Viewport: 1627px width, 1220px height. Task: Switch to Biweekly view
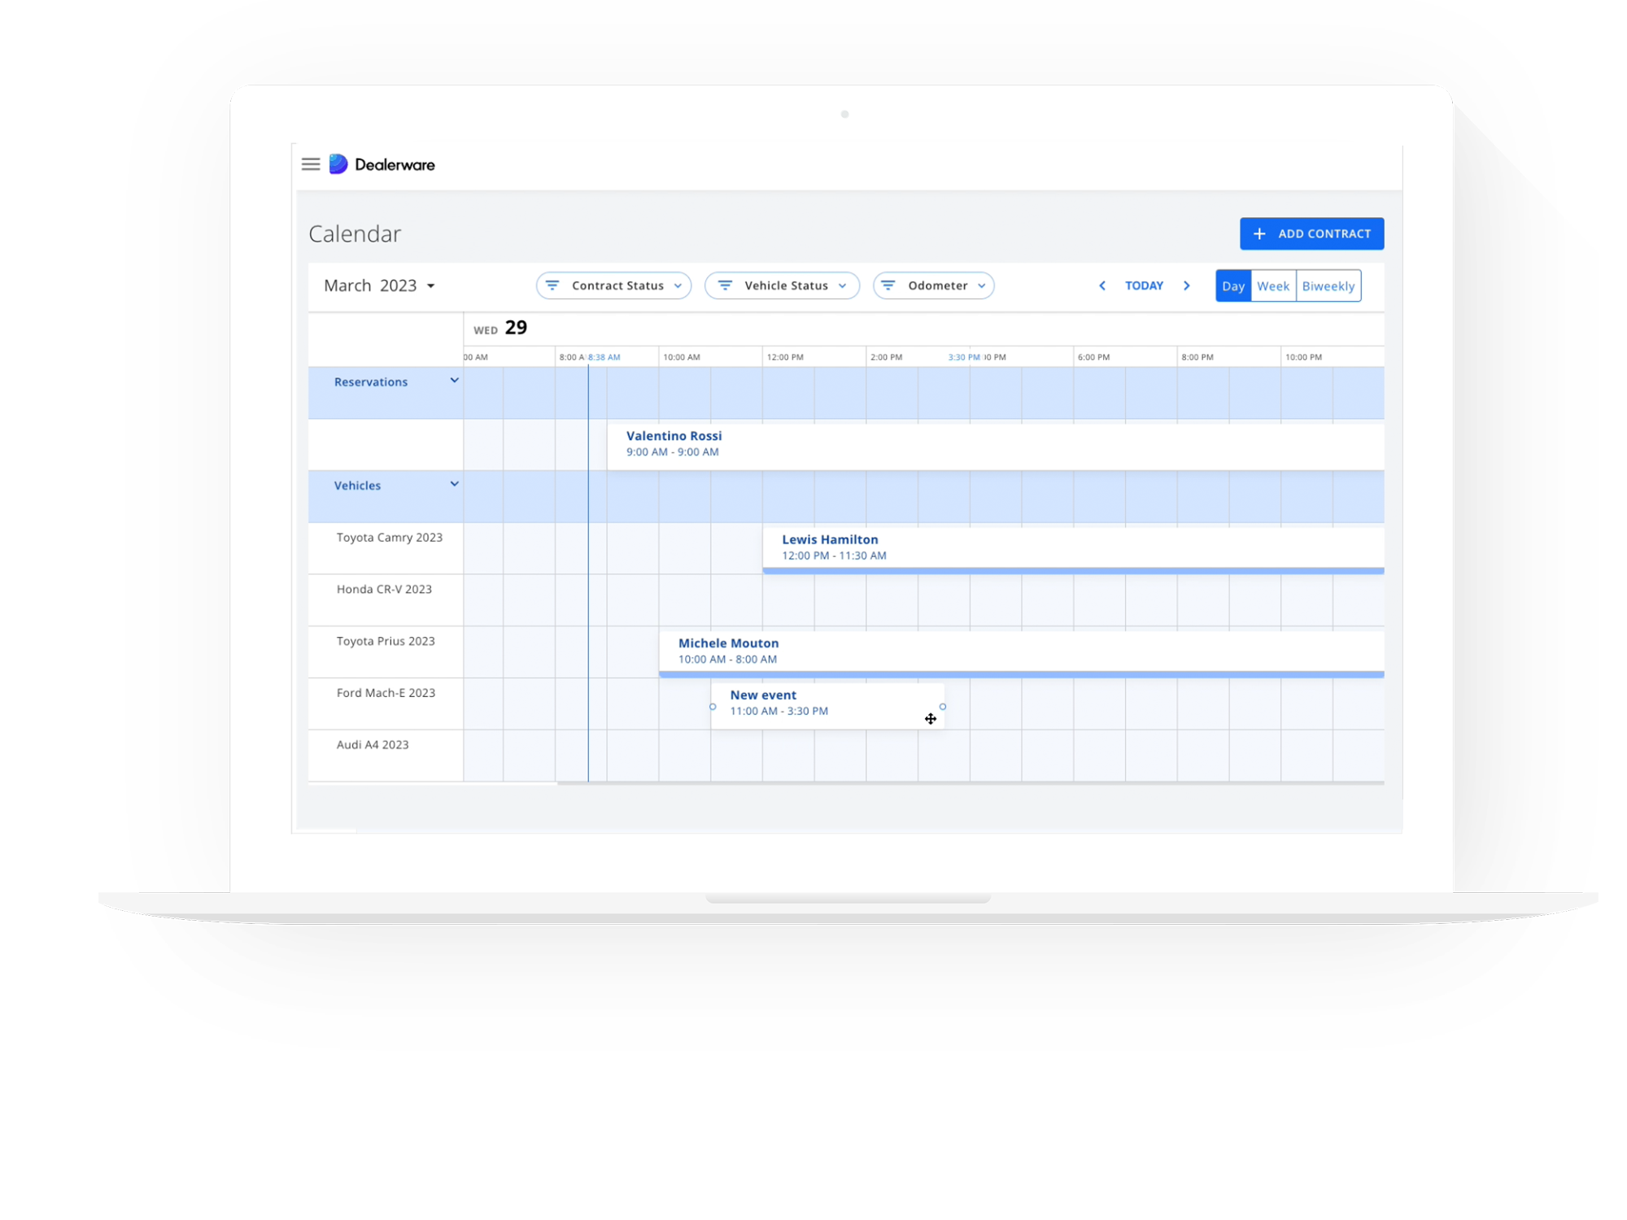[1328, 285]
